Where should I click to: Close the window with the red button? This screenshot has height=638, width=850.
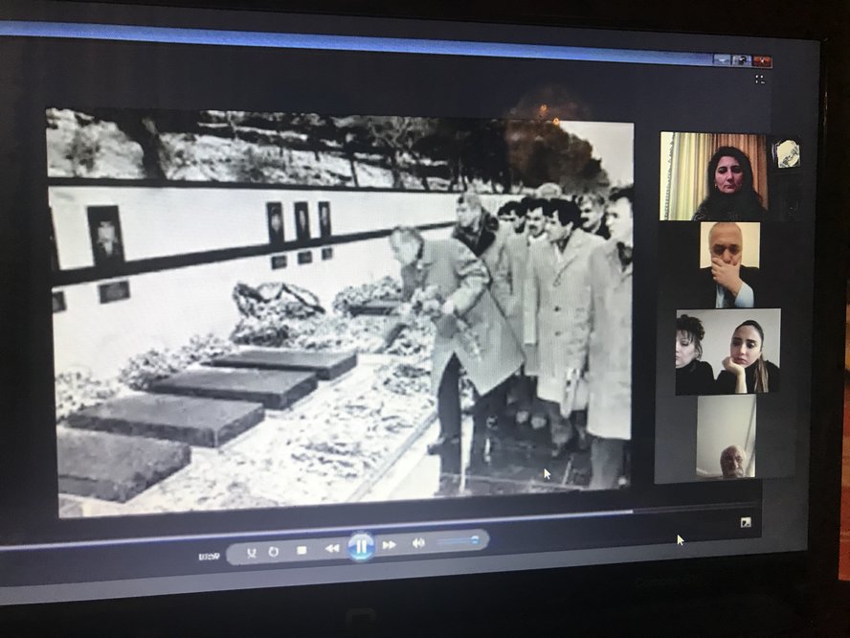[x=762, y=61]
